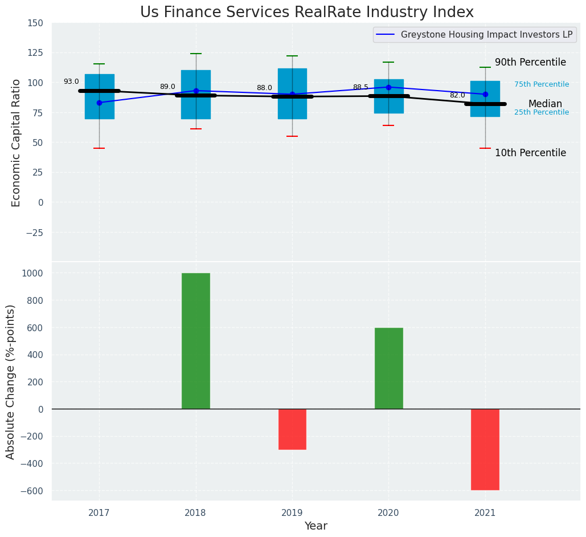Click the 75th Percentile blue label
The image size is (586, 537).
coord(541,84)
